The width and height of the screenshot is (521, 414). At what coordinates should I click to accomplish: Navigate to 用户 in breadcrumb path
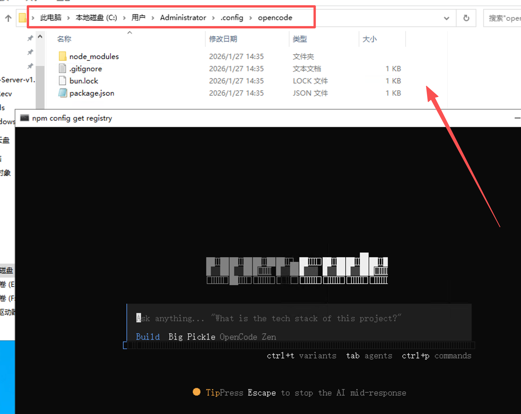pyautogui.click(x=138, y=18)
